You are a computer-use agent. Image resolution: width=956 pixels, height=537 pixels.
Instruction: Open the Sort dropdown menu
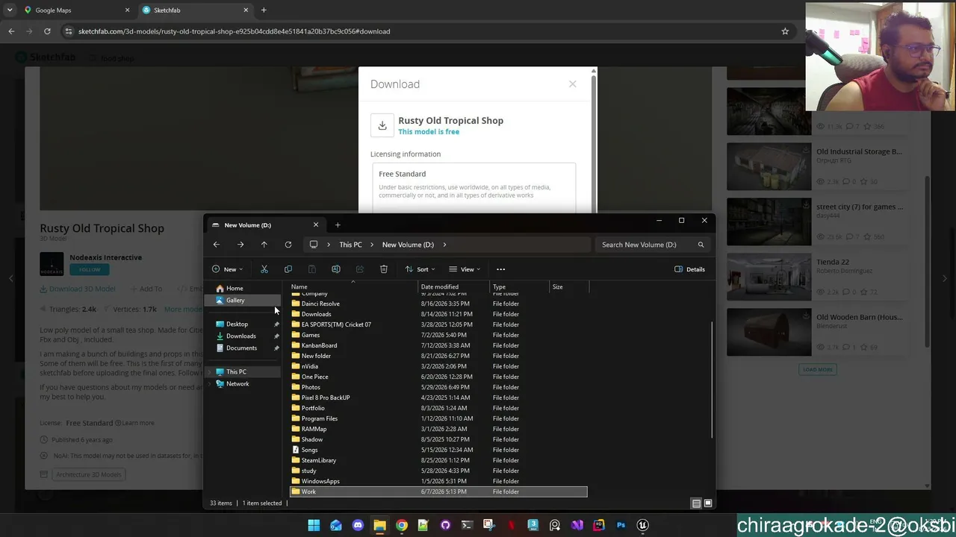421,269
